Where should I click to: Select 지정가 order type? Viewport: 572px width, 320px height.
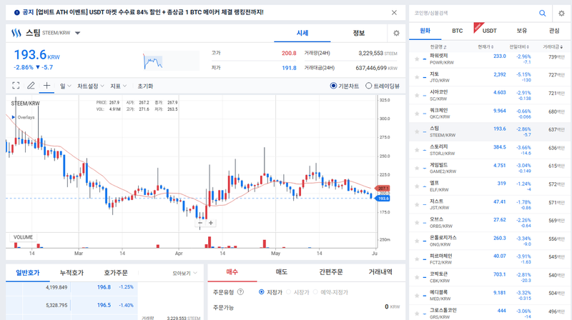[261, 292]
